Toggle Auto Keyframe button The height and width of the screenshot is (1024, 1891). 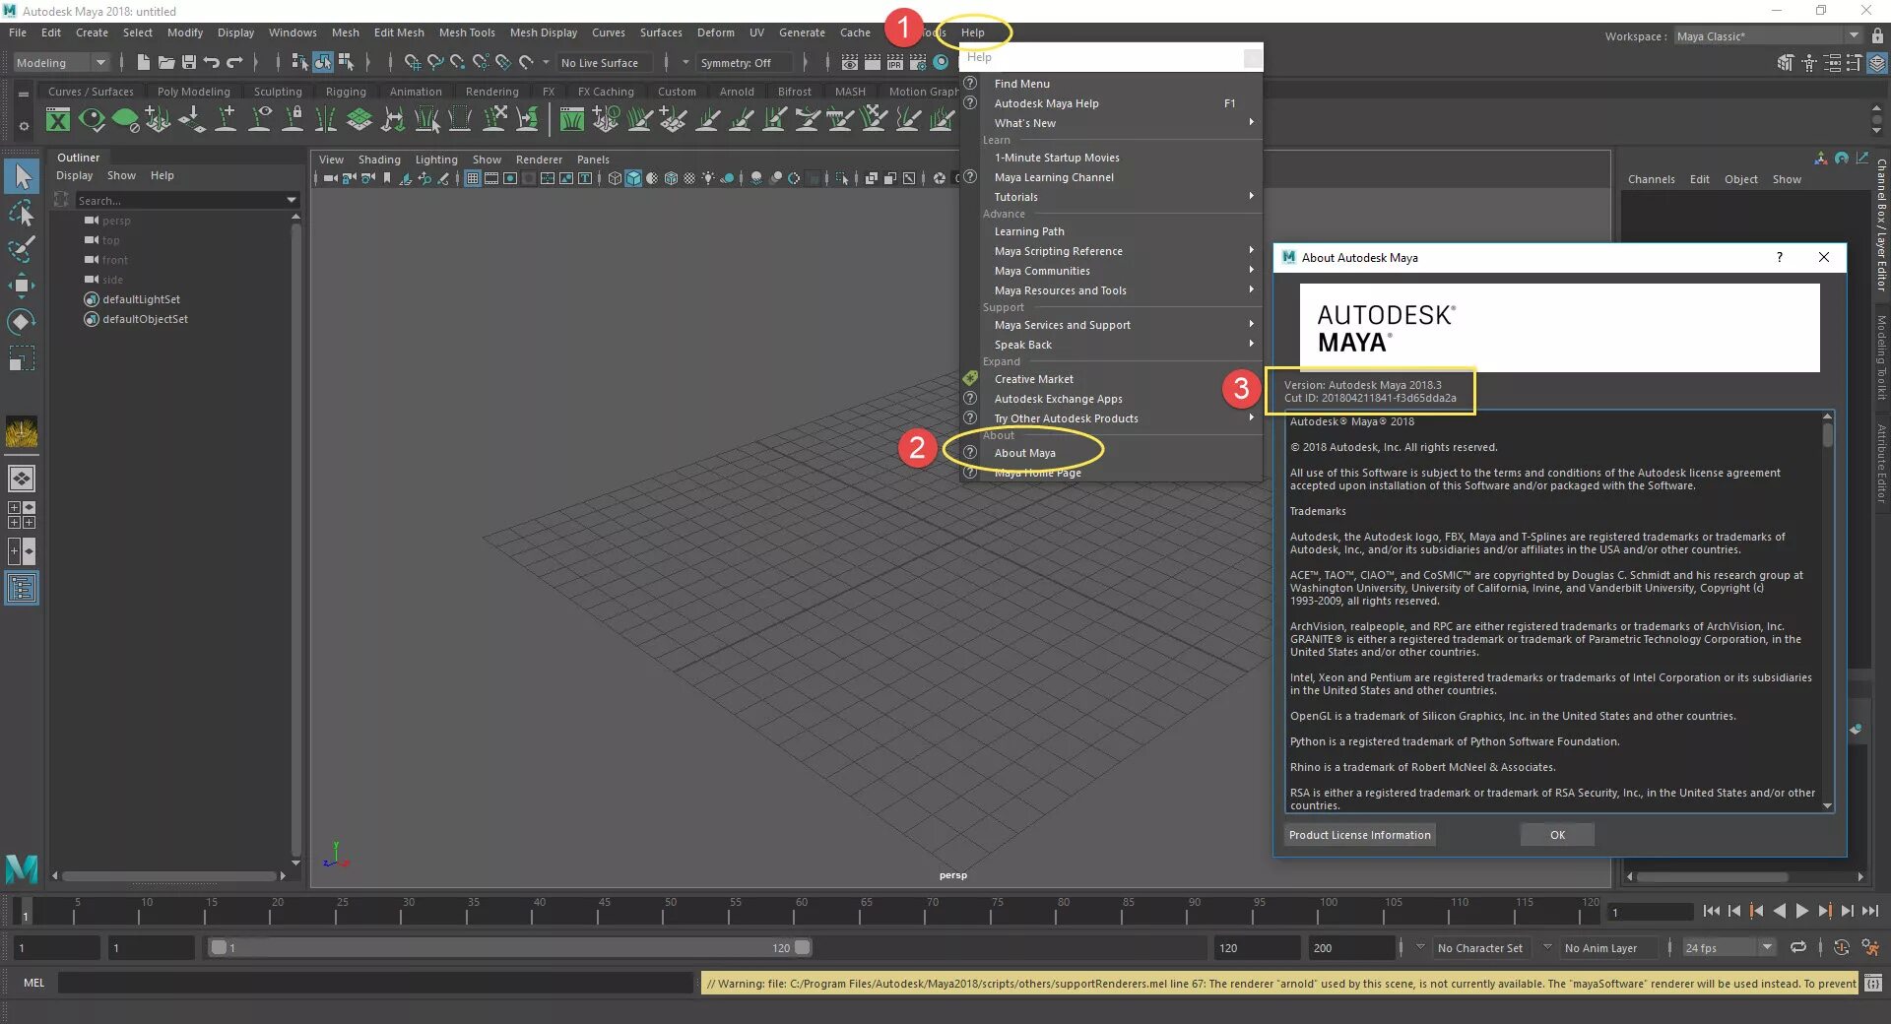pyautogui.click(x=1841, y=947)
